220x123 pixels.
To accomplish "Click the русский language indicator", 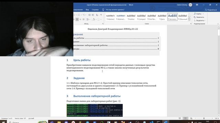I will (x=31, y=119).
